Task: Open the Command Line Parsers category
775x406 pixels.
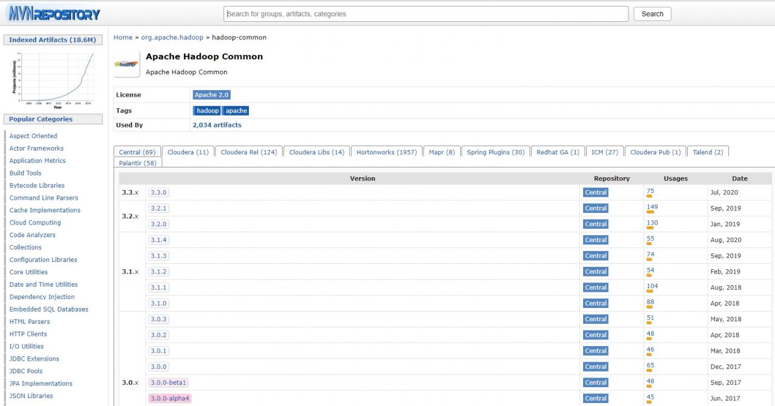Action: tap(44, 198)
